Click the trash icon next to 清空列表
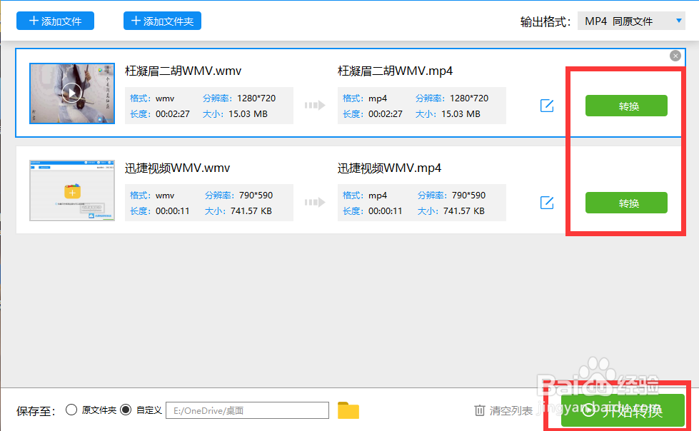The height and width of the screenshot is (431, 699). 480,410
